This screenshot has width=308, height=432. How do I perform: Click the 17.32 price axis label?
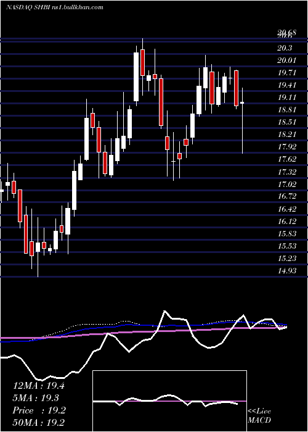pyautogui.click(x=287, y=172)
